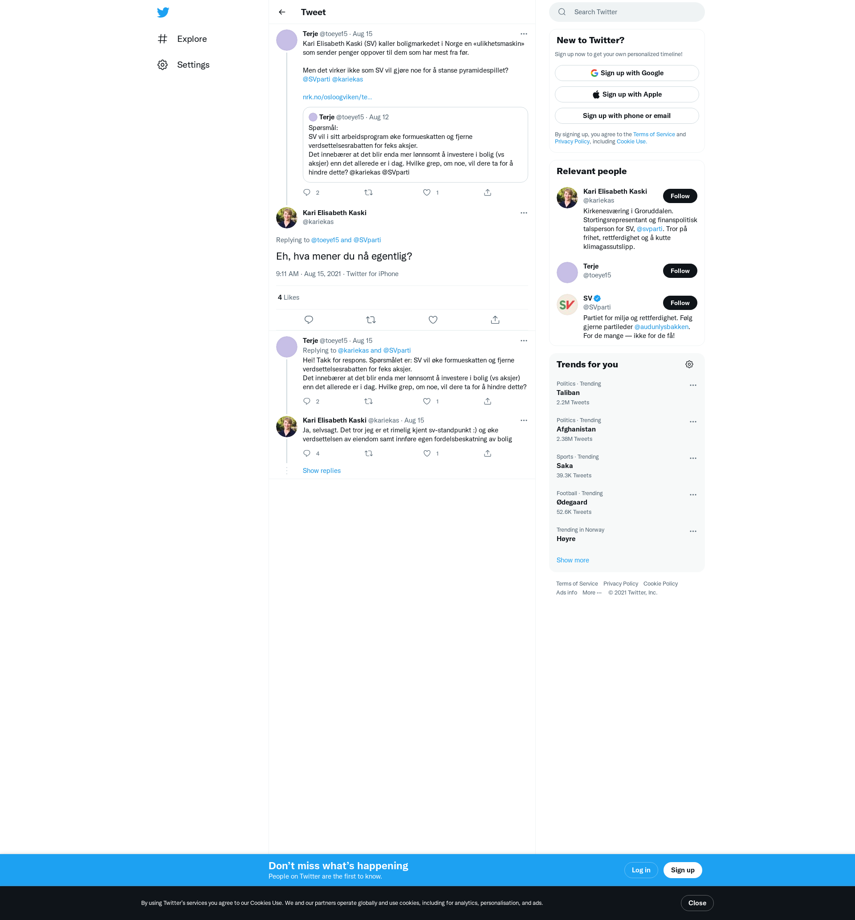Screen dimensions: 855x920
Task: Go back using the arrow icon
Action: pyautogui.click(x=282, y=12)
